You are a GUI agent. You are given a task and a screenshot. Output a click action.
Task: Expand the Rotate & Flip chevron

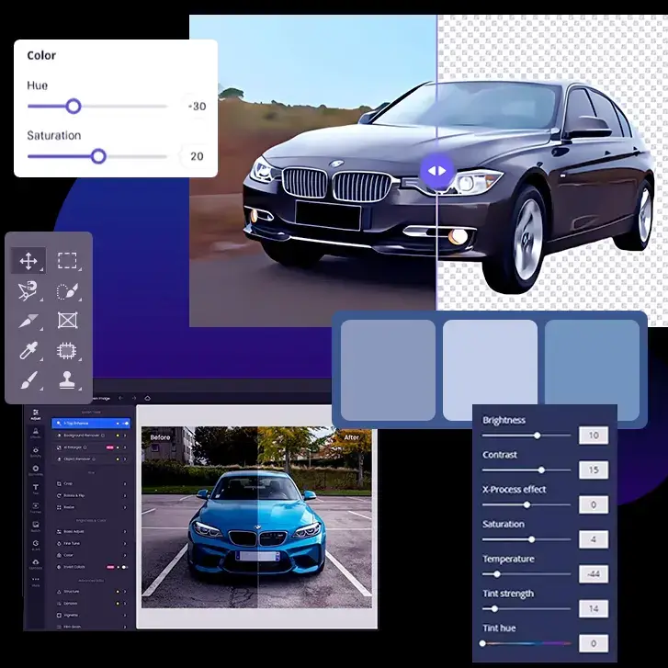pyautogui.click(x=125, y=495)
